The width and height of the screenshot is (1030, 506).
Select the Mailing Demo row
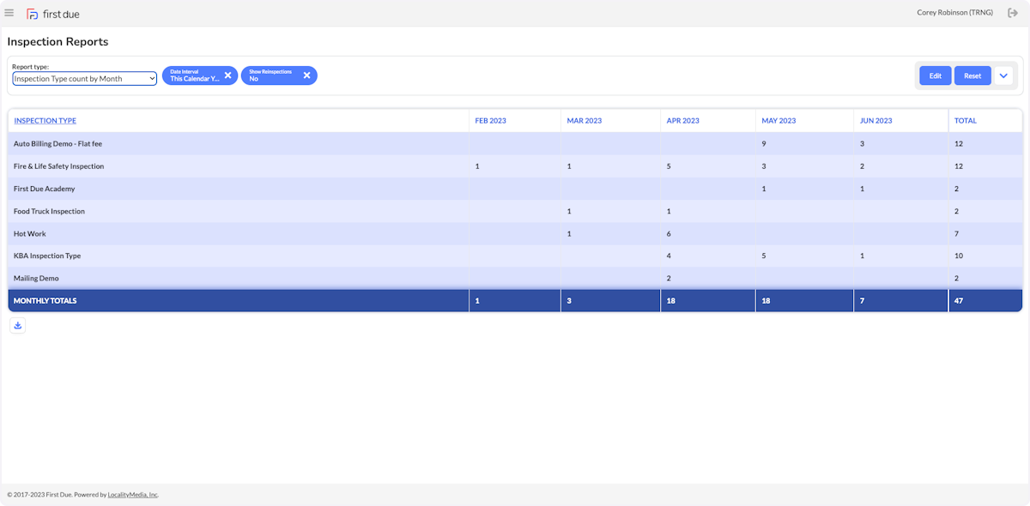[515, 278]
